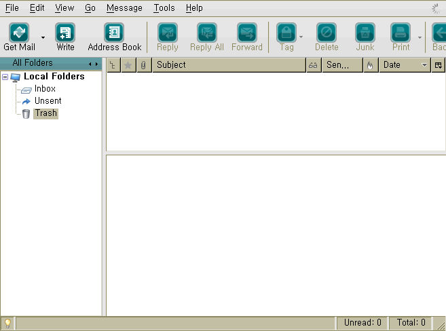The width and height of the screenshot is (446, 331).
Task: Click the Total: 0 status text
Action: (x=411, y=322)
